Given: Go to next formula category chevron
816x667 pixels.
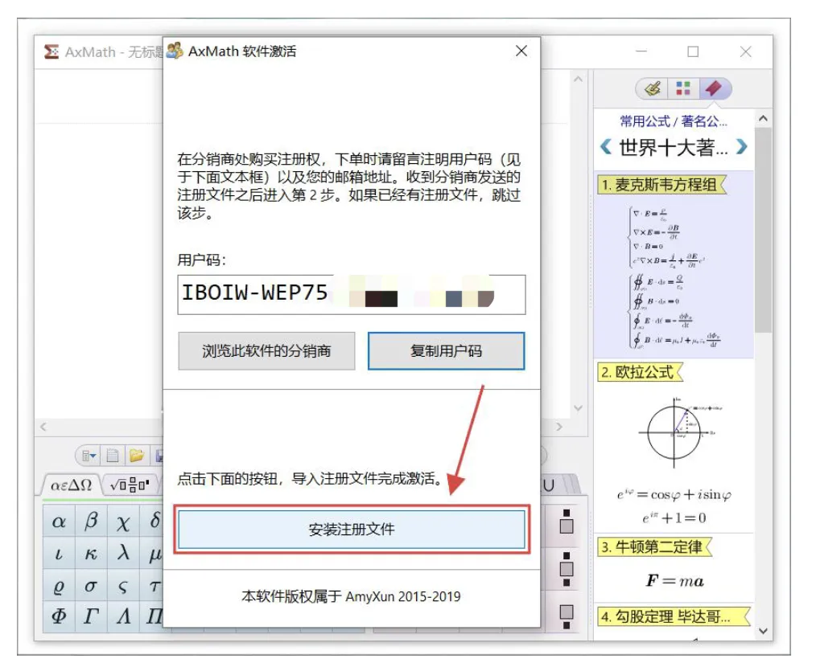Looking at the screenshot, I should click(741, 147).
